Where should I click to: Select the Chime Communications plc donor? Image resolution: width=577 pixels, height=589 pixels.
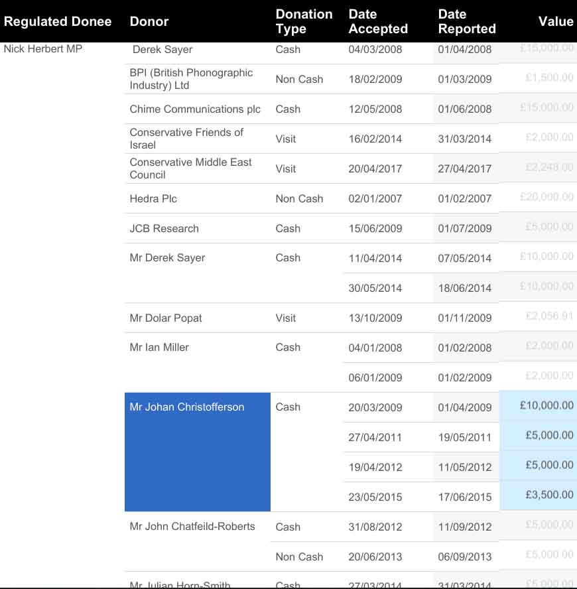pyautogui.click(x=195, y=109)
